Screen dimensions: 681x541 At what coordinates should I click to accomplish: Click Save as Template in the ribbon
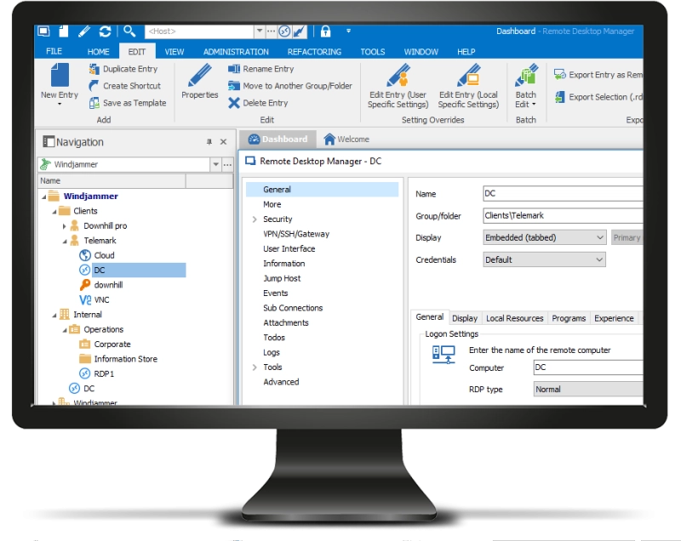[x=128, y=103]
